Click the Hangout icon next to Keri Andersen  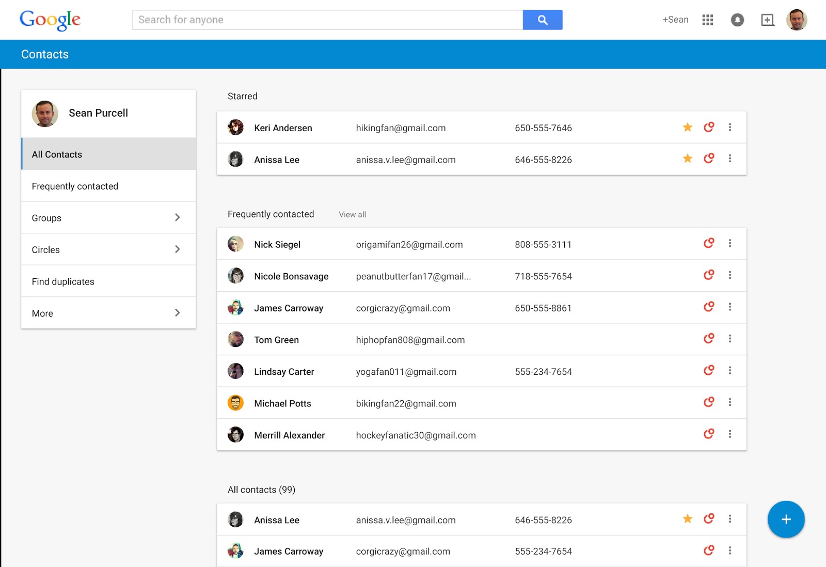[709, 127]
